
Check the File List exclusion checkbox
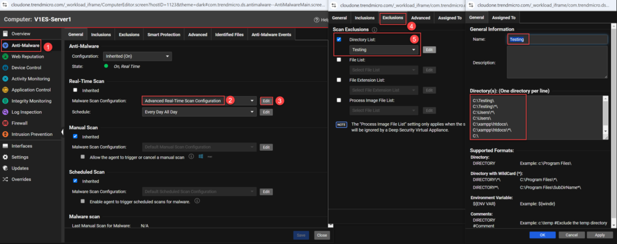(339, 59)
